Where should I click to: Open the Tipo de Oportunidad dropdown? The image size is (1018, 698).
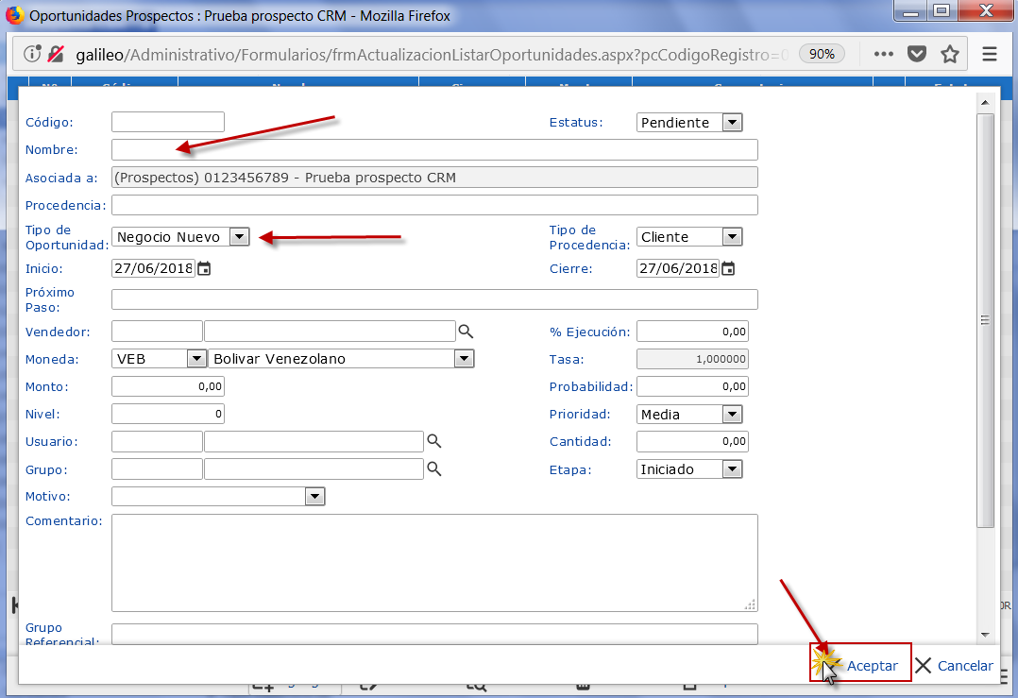[x=239, y=237]
